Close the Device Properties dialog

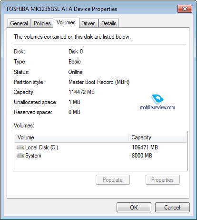pyautogui.click(x=185, y=9)
